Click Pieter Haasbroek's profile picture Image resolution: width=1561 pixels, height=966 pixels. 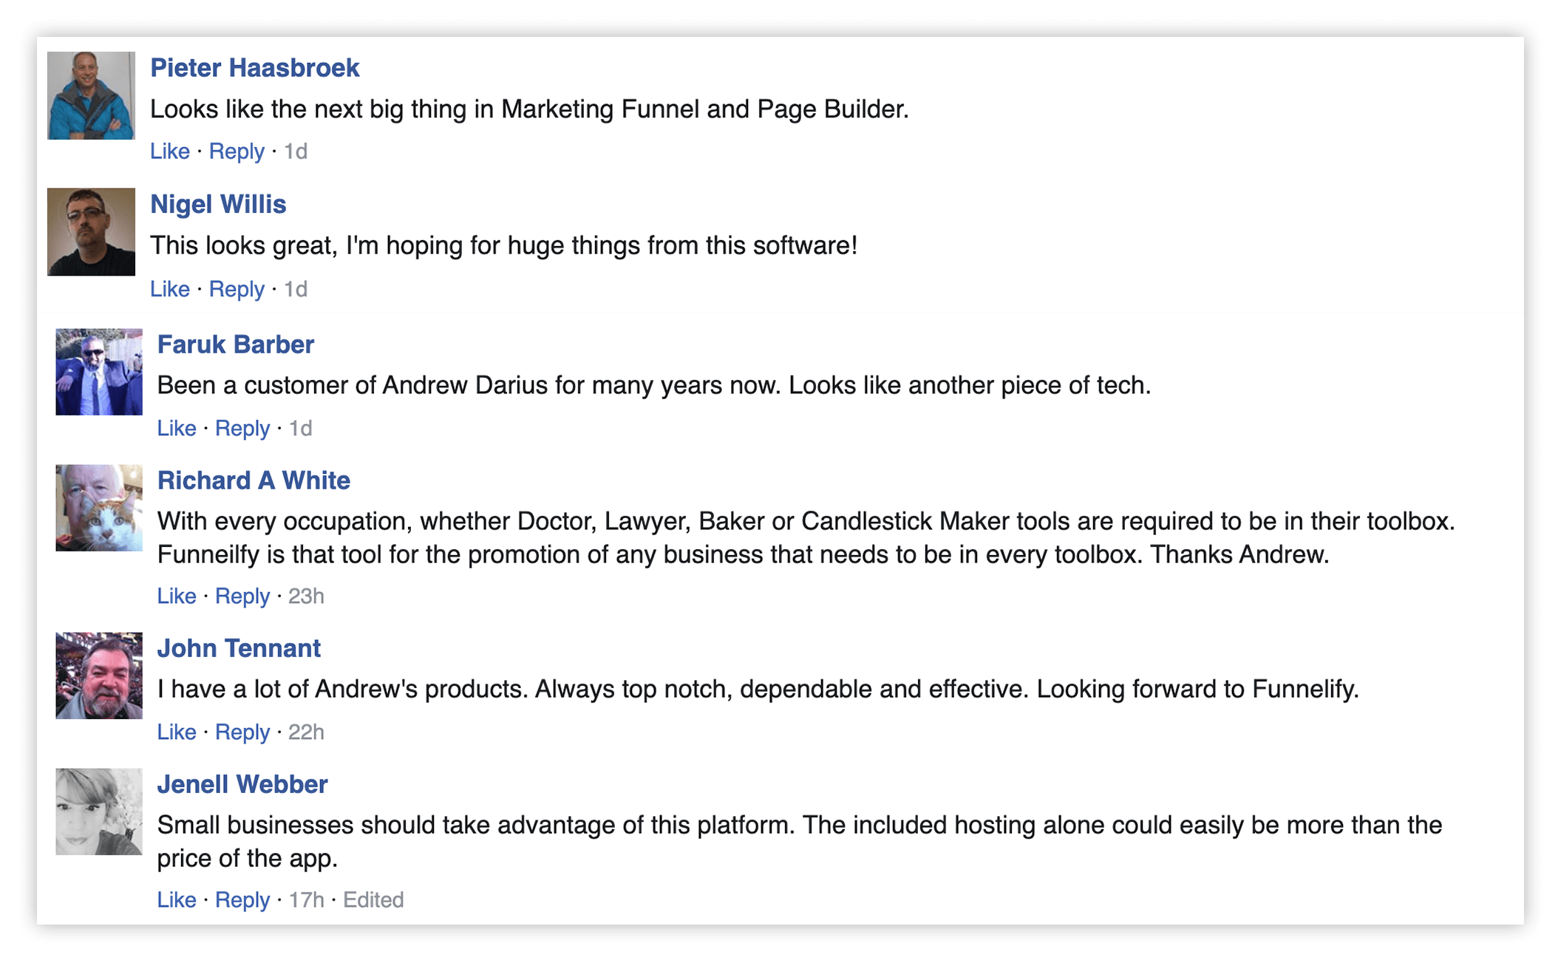click(92, 95)
